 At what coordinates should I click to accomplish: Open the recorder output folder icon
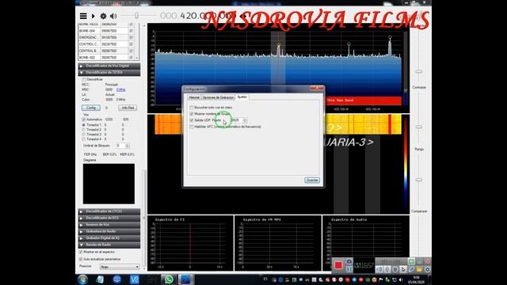point(419,269)
